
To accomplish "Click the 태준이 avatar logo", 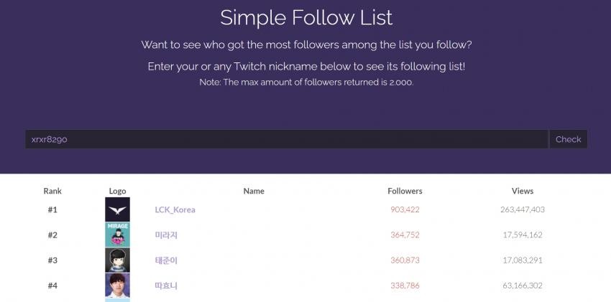I will 117,260.
